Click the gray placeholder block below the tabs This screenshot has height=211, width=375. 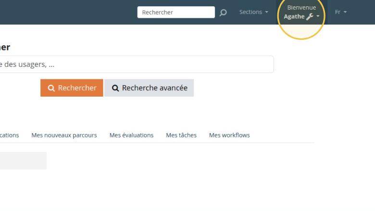pyautogui.click(x=23, y=161)
